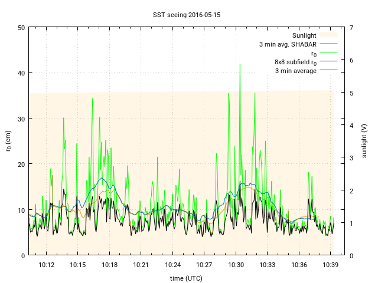Click the green r0 legend line sample
The image size is (378, 283).
(x=328, y=53)
